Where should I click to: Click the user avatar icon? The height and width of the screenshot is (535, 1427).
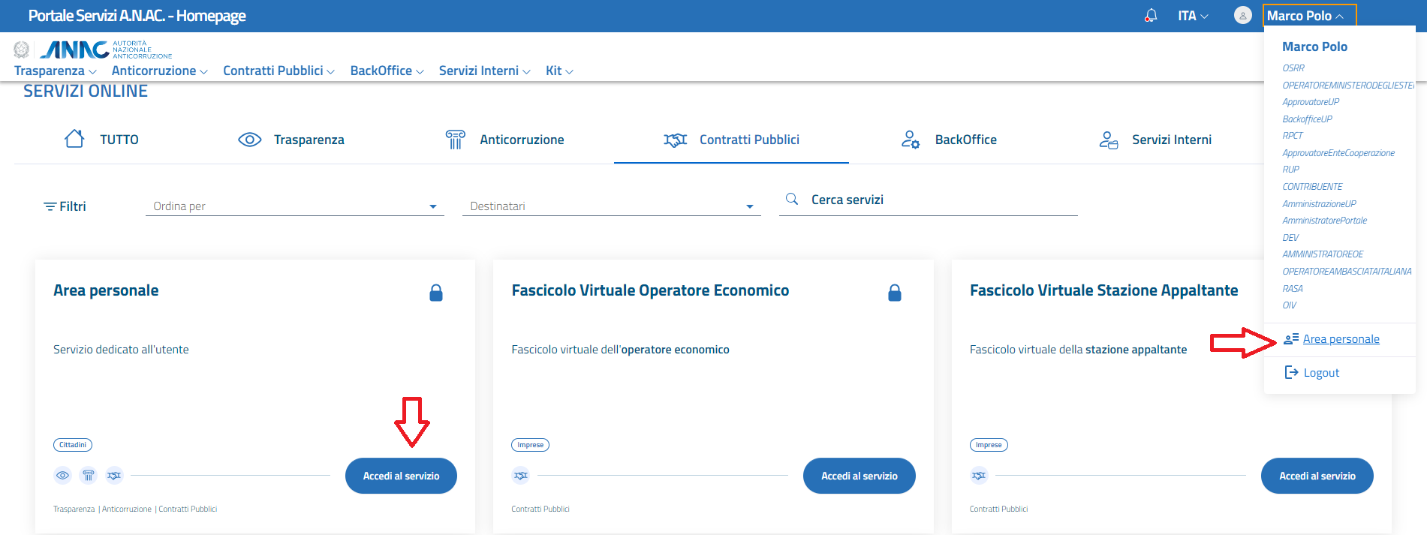(x=1243, y=16)
